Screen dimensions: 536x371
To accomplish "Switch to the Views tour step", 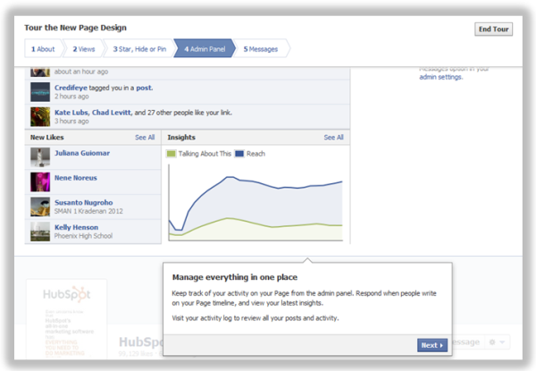I will pos(85,48).
